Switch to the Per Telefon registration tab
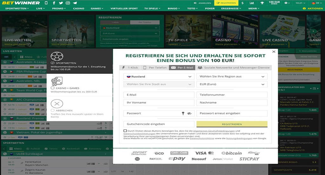Image resolution: width=325 pixels, height=175 pixels. (155, 68)
